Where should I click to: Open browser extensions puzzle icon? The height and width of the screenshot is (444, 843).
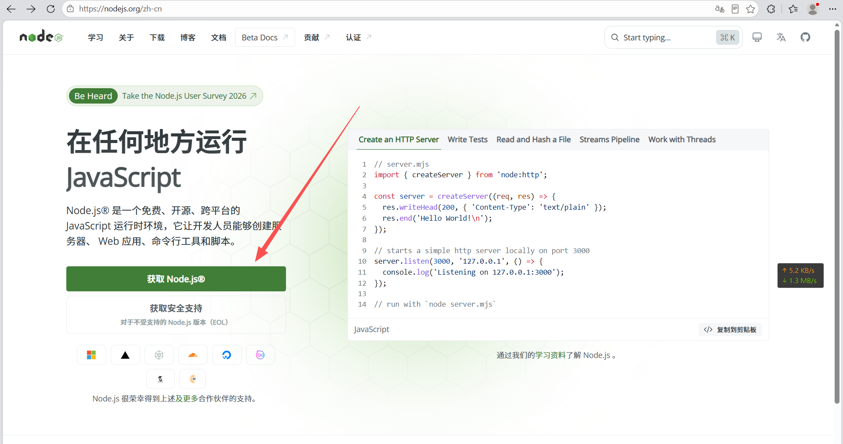click(x=771, y=9)
